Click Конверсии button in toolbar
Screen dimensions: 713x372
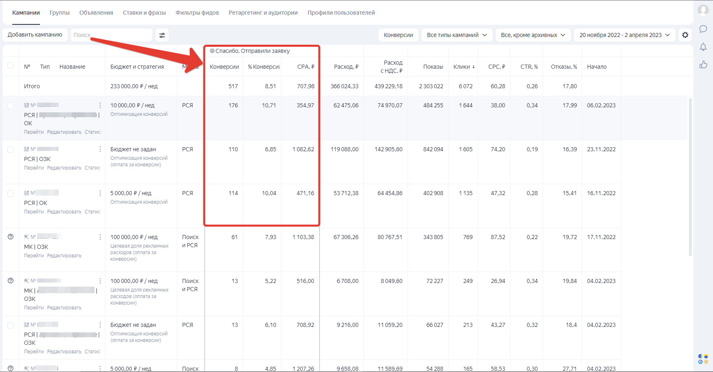398,35
